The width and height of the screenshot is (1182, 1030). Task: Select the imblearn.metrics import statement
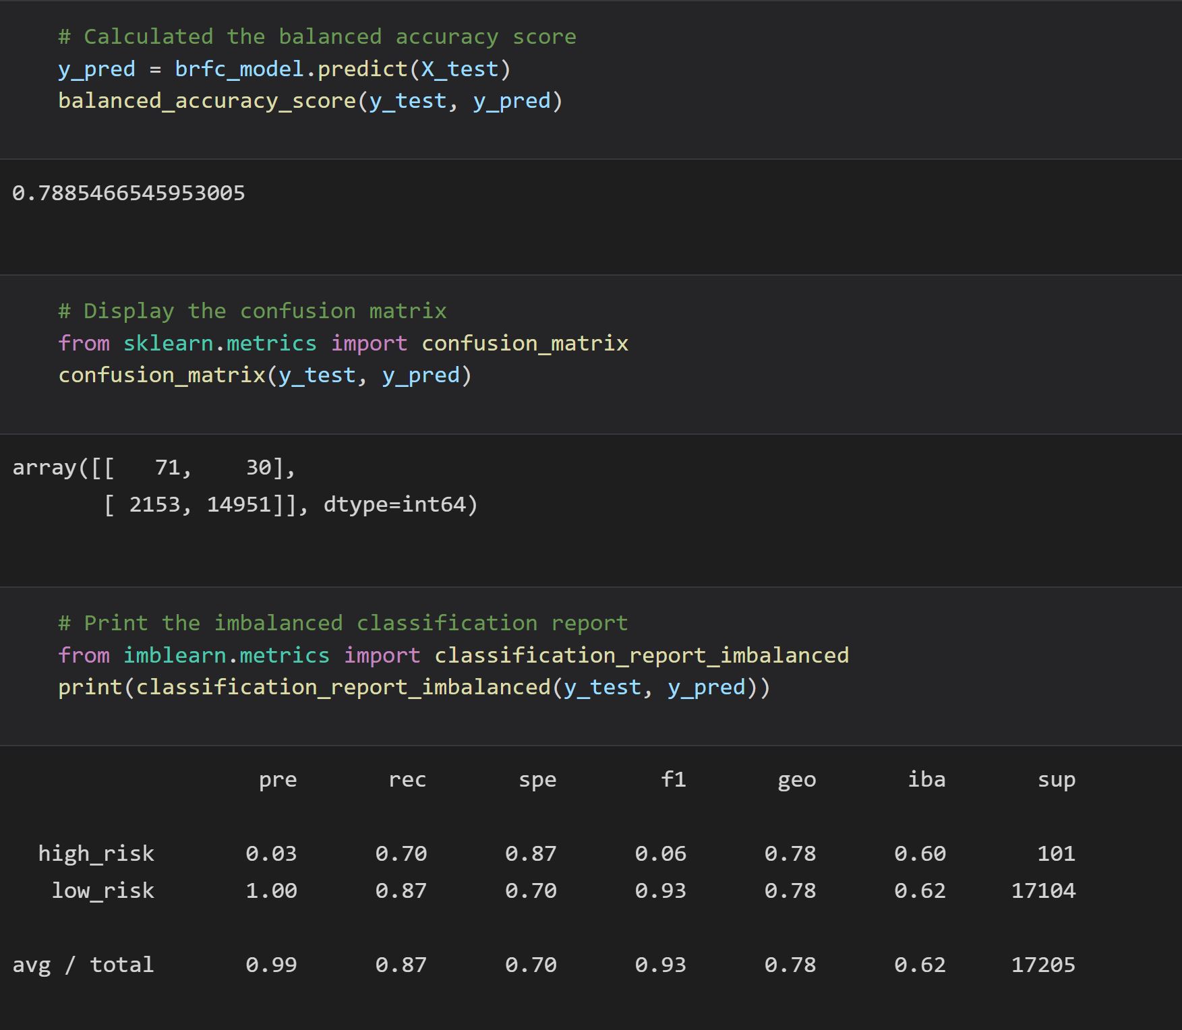coord(453,655)
